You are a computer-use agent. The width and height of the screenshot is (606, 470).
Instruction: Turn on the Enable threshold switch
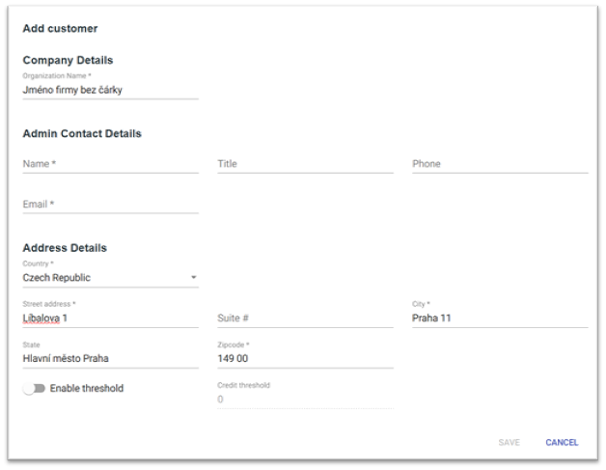[34, 389]
